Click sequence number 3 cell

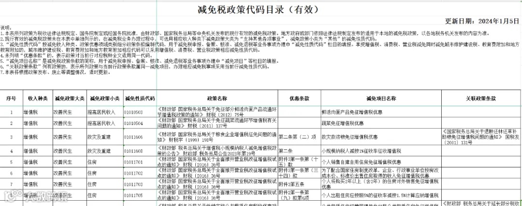point(11,137)
